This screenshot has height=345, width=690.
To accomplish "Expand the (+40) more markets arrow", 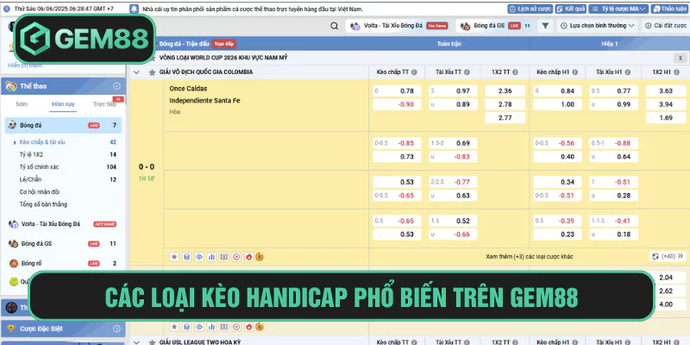I will click(681, 256).
